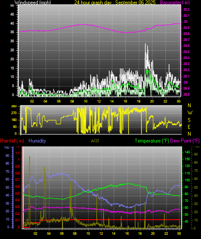Click the '180' wind direction axis value
Screen dimensions: 201x239
[14, 120]
